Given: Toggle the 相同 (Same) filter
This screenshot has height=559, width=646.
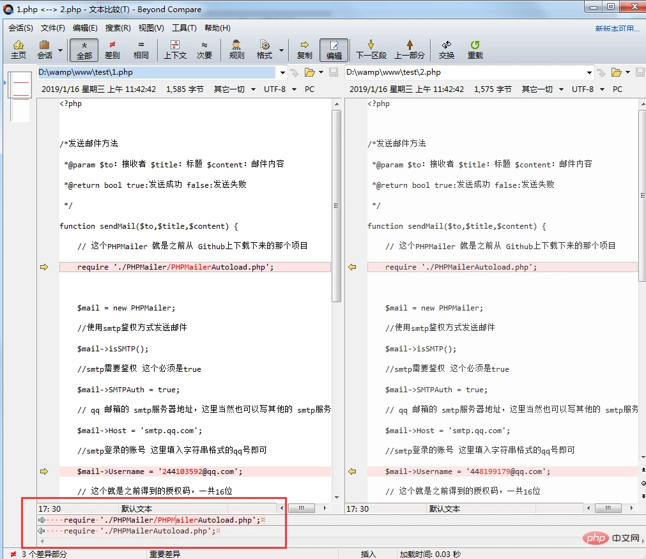Looking at the screenshot, I should pyautogui.click(x=141, y=50).
